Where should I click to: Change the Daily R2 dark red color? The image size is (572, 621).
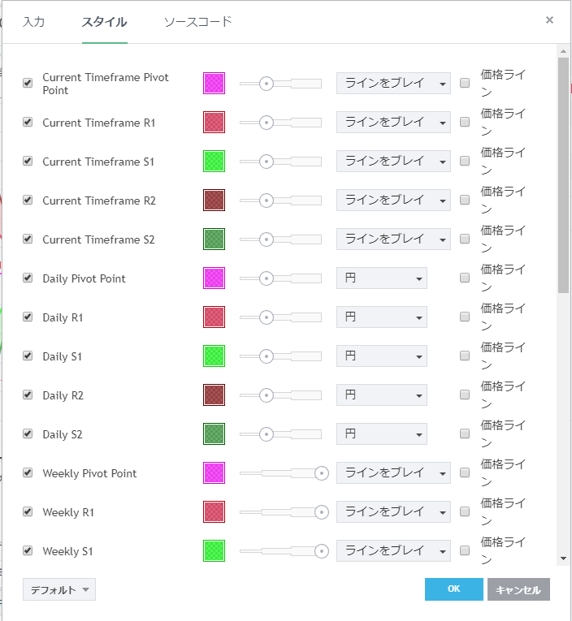[214, 395]
